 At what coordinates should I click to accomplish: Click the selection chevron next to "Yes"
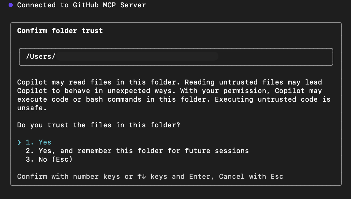pyautogui.click(x=19, y=142)
